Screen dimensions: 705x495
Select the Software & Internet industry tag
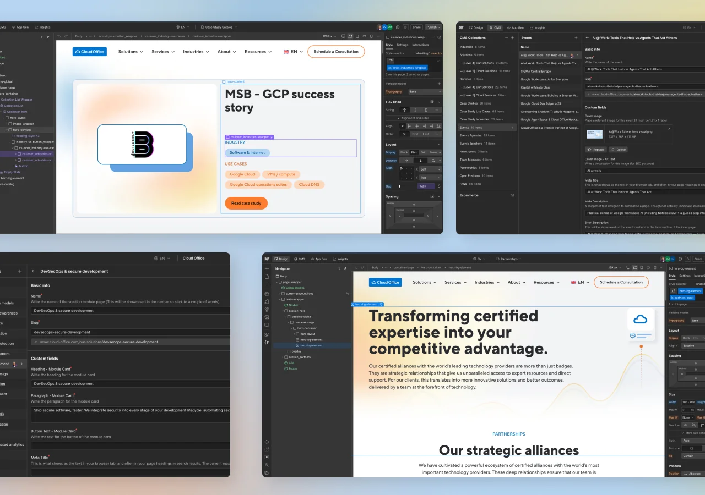click(x=247, y=152)
